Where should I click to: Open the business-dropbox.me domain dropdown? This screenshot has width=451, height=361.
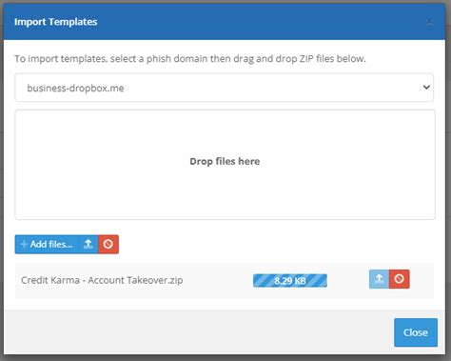225,88
